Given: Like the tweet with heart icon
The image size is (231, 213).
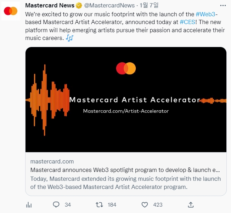Looking at the screenshot, I should click(x=145, y=205).
